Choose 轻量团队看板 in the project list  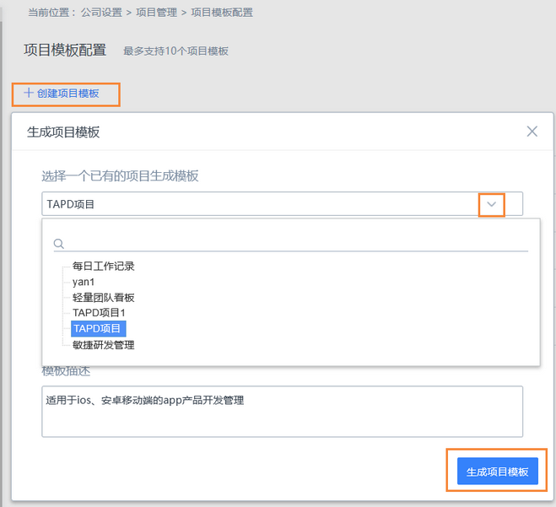pyautogui.click(x=103, y=298)
